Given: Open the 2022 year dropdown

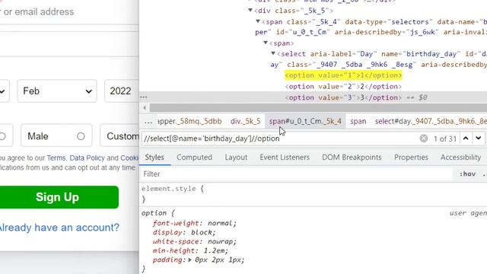Looking at the screenshot, I should pyautogui.click(x=122, y=91).
